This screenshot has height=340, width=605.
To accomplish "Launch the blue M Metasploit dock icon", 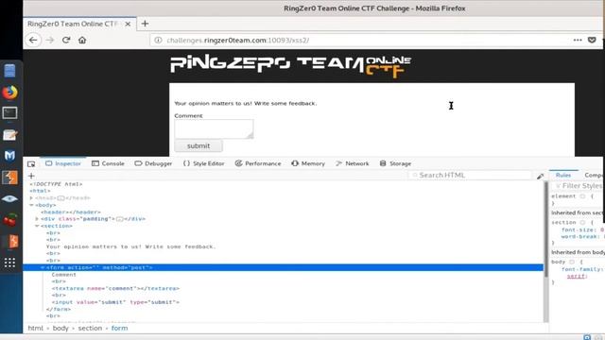I will 9,156.
